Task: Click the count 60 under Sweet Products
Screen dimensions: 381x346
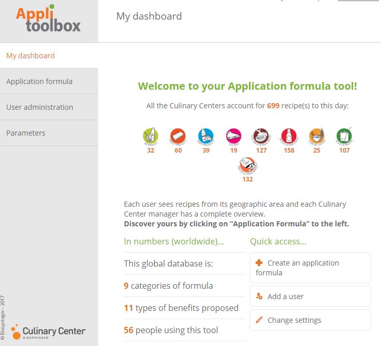Action: [x=178, y=151]
